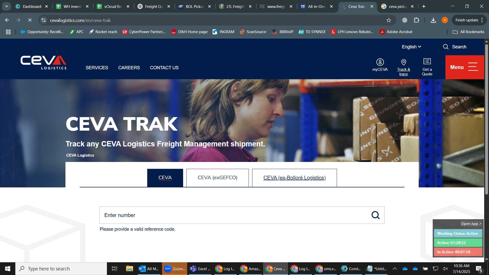Open Task View on the taskbar
This screenshot has height=275, width=489.
(x=115, y=269)
